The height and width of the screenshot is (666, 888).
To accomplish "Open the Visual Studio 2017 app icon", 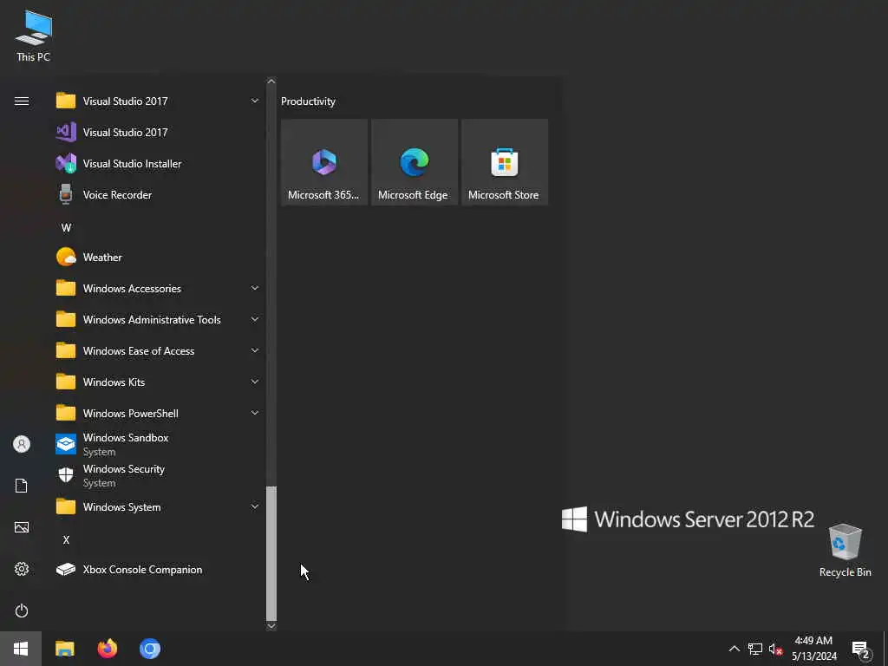I will click(66, 133).
